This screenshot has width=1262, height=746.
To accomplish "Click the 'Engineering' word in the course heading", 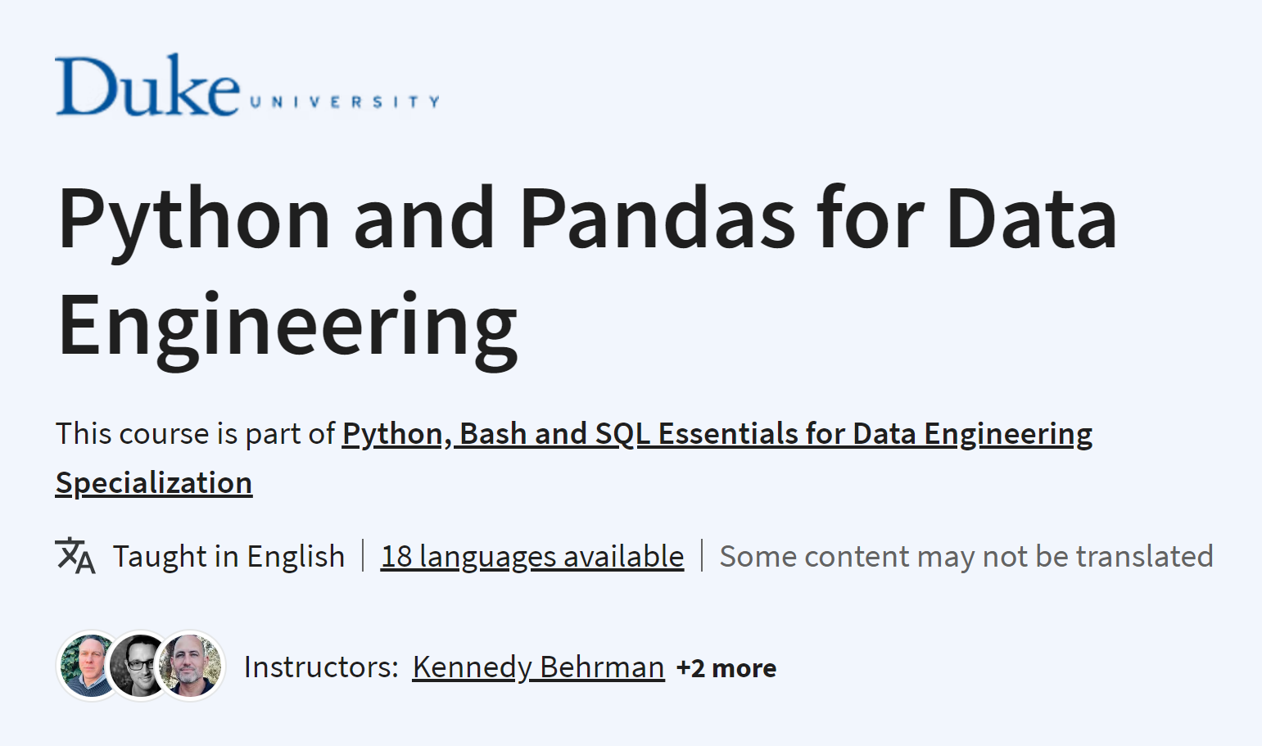I will click(287, 325).
